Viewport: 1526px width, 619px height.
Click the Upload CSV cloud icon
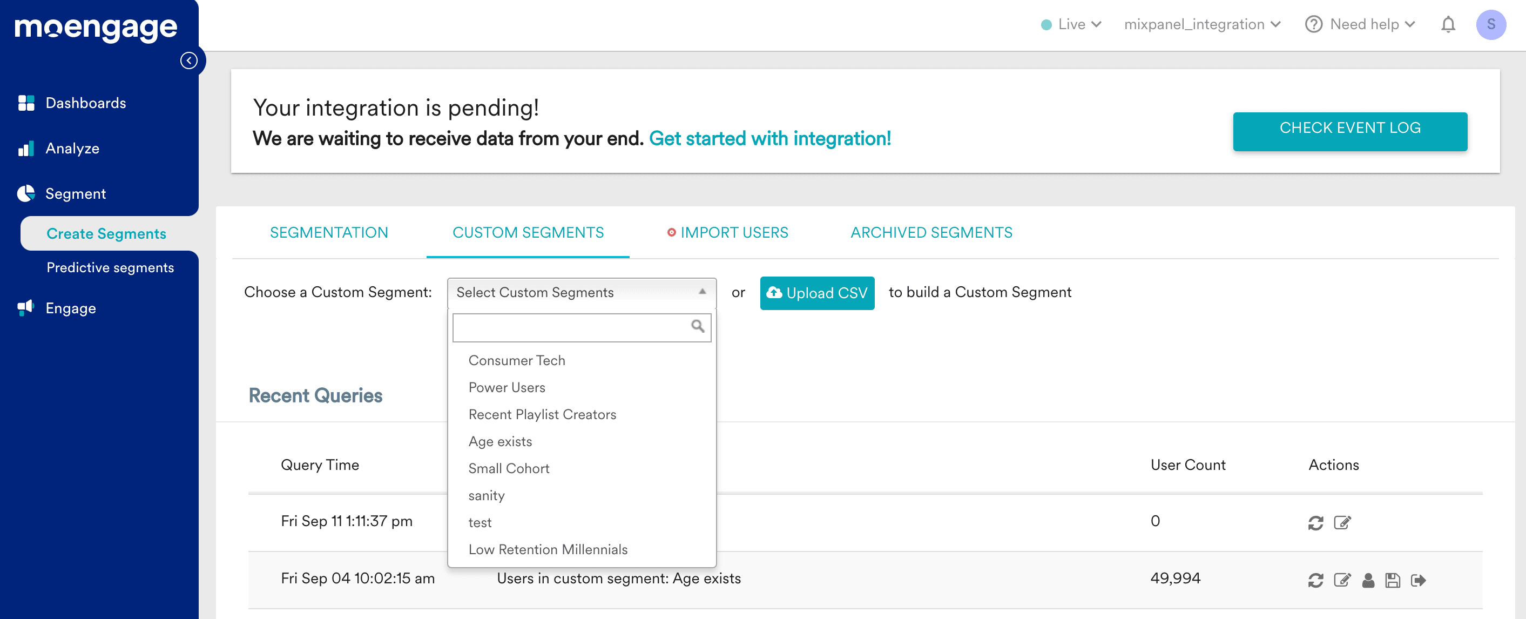(775, 293)
